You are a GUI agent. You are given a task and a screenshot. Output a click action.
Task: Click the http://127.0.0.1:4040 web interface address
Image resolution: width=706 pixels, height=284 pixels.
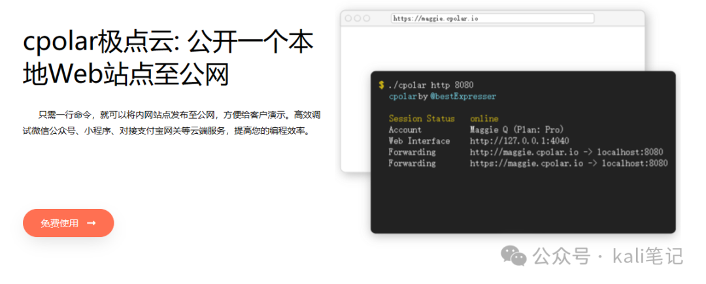(x=520, y=141)
